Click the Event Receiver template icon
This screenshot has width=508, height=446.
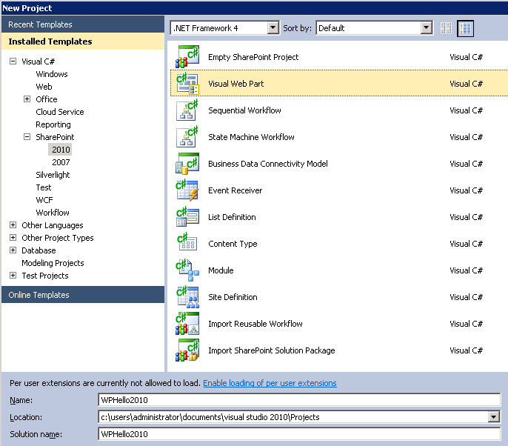[x=187, y=190]
